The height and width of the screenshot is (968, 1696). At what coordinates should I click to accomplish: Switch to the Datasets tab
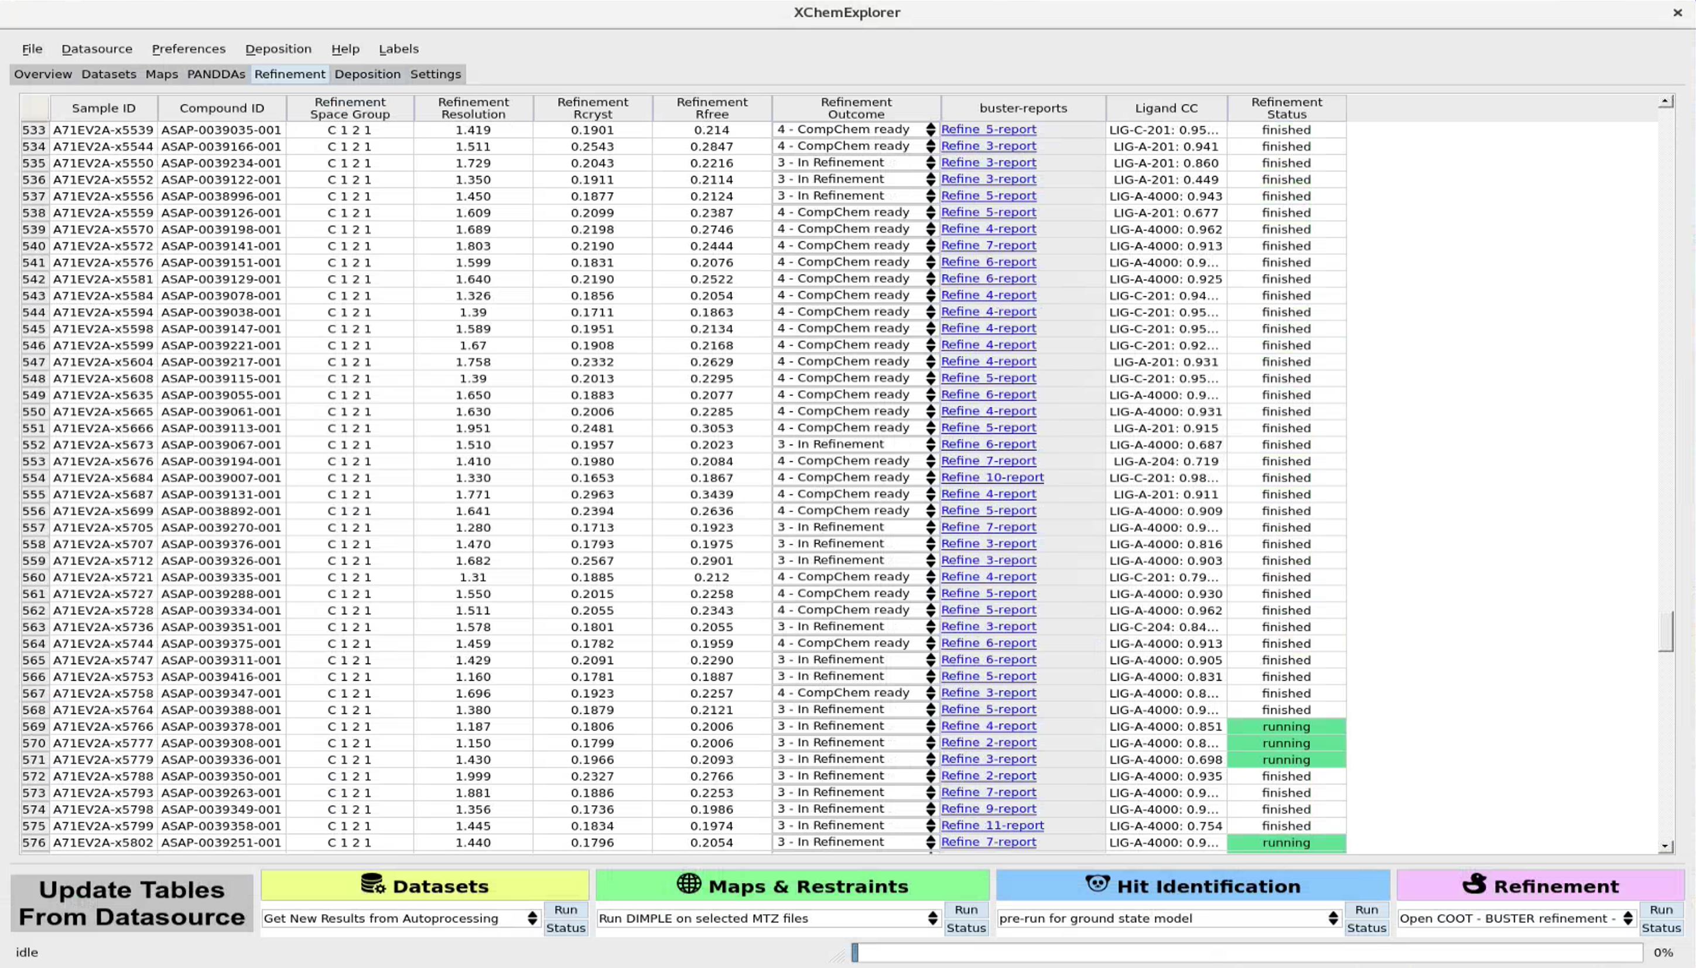pos(109,74)
